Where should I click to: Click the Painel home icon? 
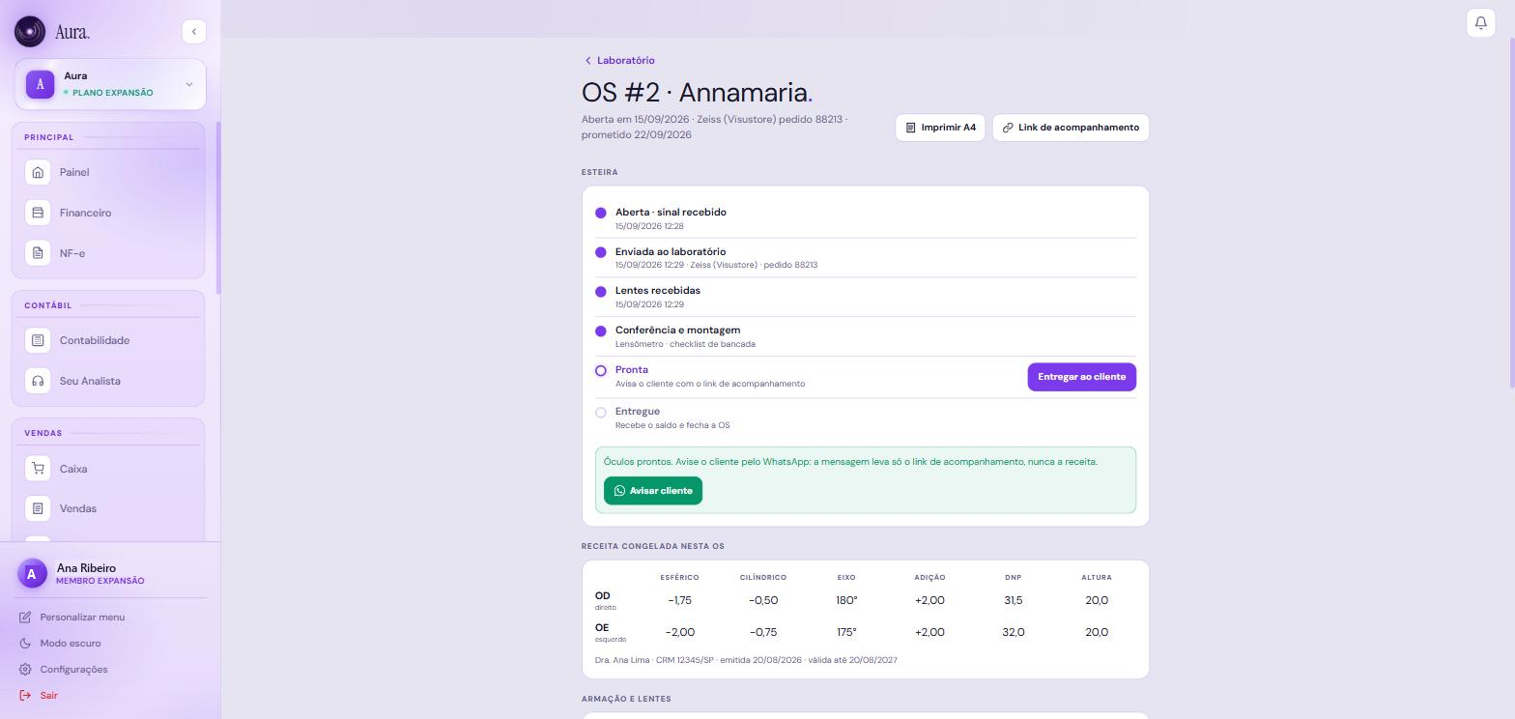(38, 172)
